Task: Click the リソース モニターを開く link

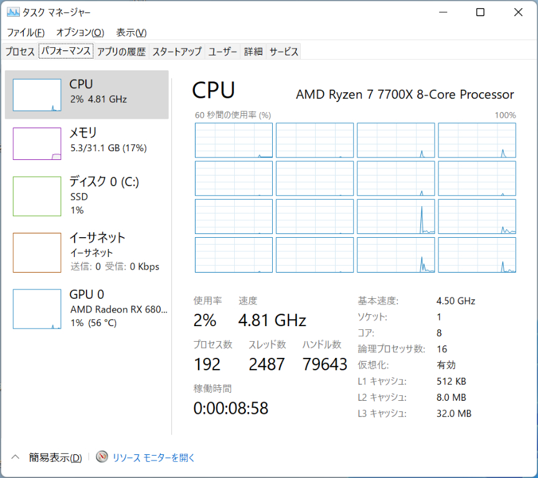Action: (154, 457)
